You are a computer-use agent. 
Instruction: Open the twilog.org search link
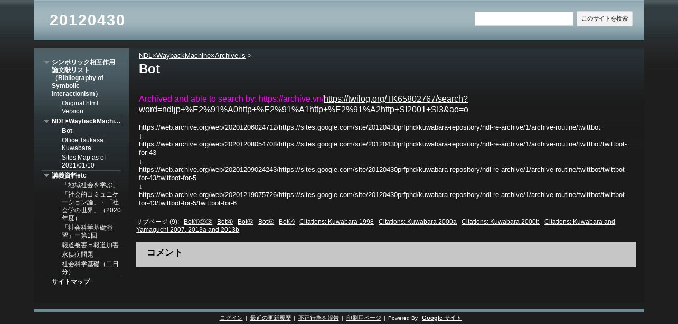click(x=304, y=104)
